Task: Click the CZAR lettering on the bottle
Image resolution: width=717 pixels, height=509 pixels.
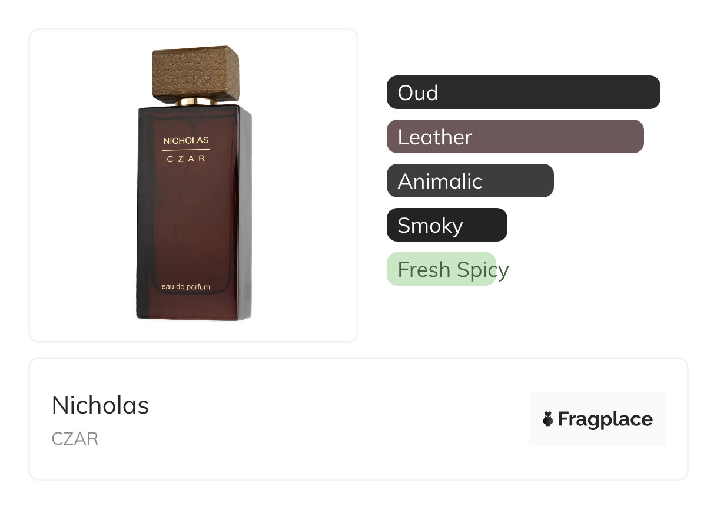Action: [x=186, y=158]
